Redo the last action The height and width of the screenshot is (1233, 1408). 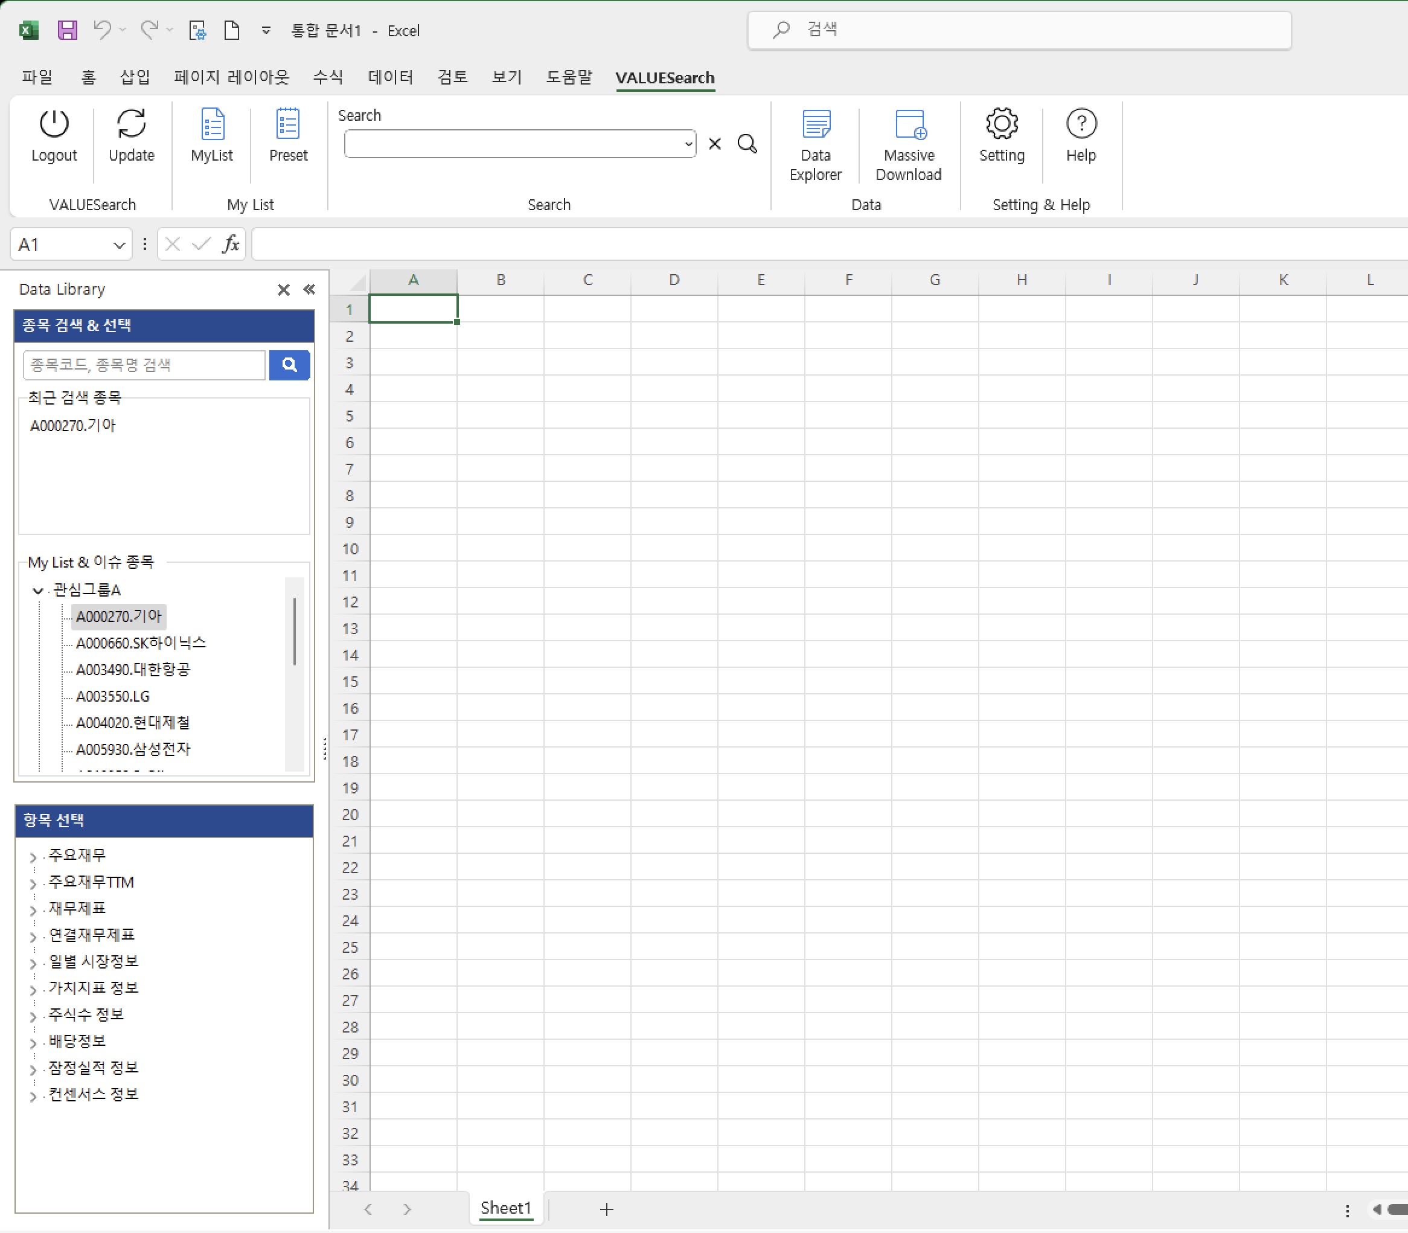pos(149,30)
